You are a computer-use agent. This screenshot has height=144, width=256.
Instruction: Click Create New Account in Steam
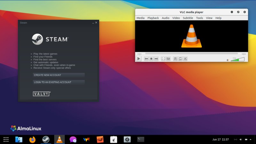tap(59, 75)
